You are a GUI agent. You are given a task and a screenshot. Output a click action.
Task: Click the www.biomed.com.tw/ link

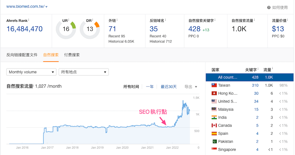click(x=25, y=7)
